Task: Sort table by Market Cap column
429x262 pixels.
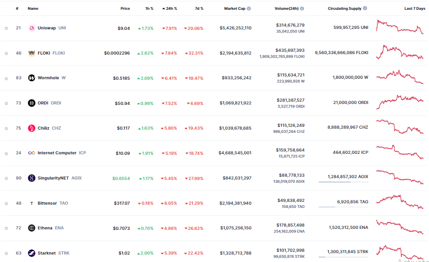Action: click(x=235, y=8)
